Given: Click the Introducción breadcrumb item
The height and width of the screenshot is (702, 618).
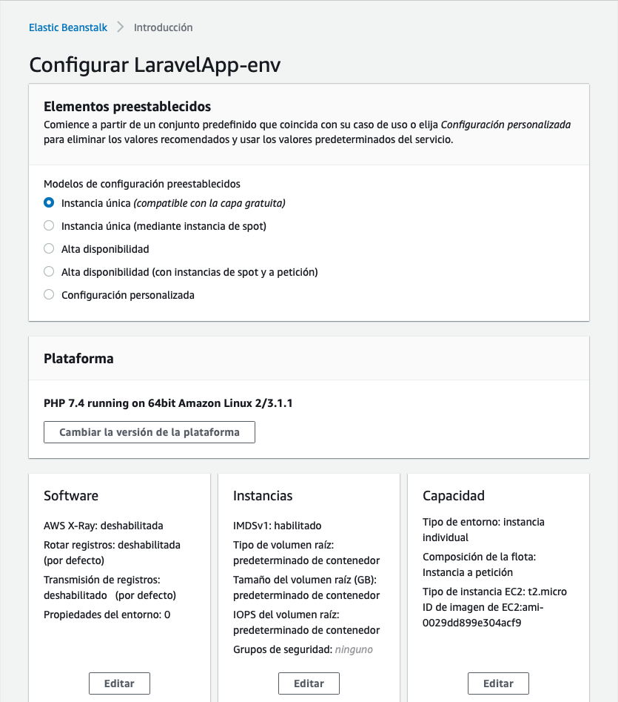Looking at the screenshot, I should (163, 27).
